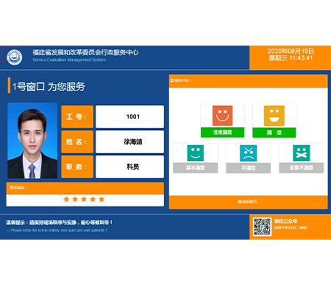Select the yellow 'satisfied' grinning face
This screenshot has height=294, width=331.
point(274,115)
